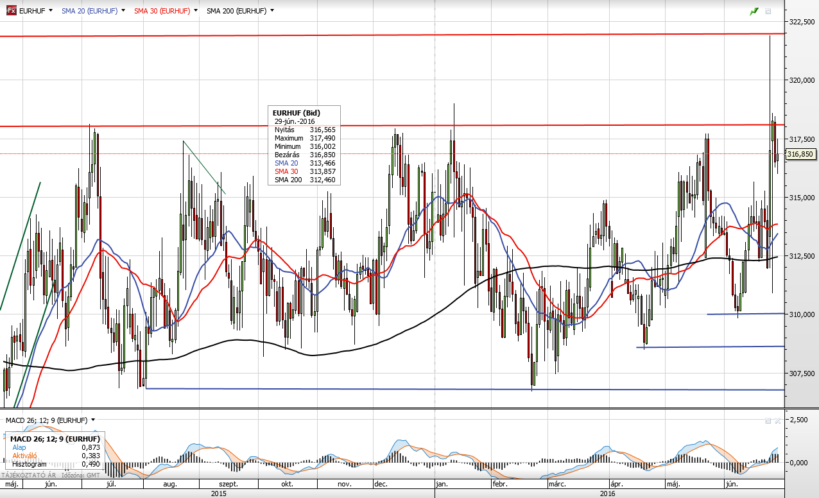The height and width of the screenshot is (498, 819).
Task: Click the Bezárás 316,850 row
Action: click(305, 155)
